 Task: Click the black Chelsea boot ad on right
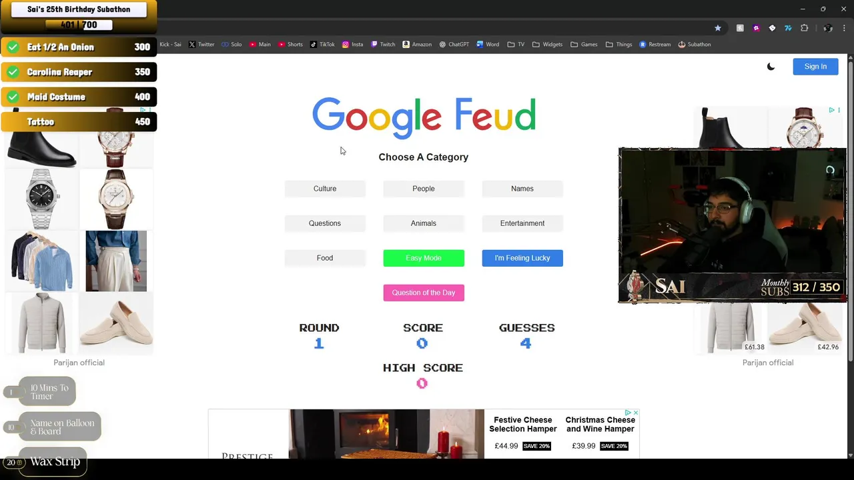(x=731, y=127)
